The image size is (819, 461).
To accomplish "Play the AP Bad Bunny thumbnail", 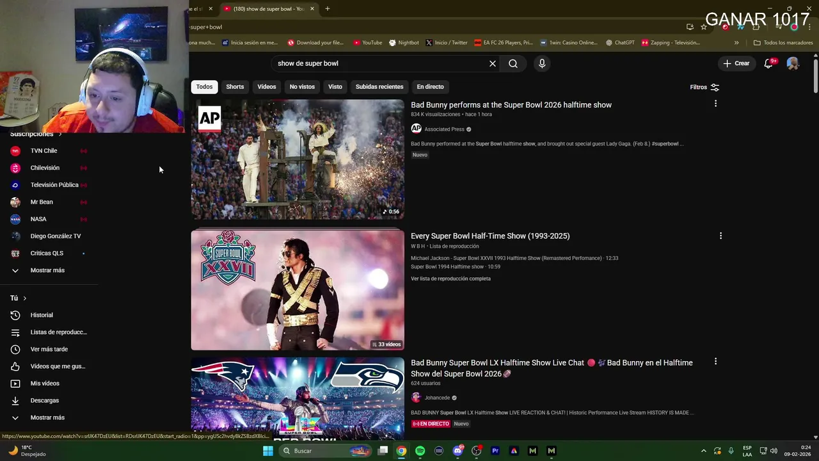I will (x=298, y=159).
